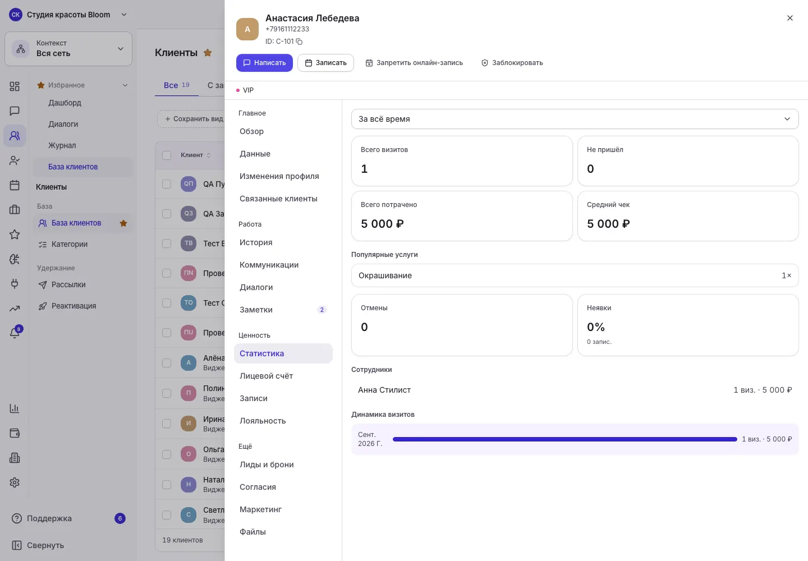Screen dimensions: 808x561
Task: Open notifications bell with badge 8
Action: (x=15, y=333)
